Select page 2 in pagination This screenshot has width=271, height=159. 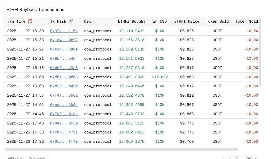point(237,158)
